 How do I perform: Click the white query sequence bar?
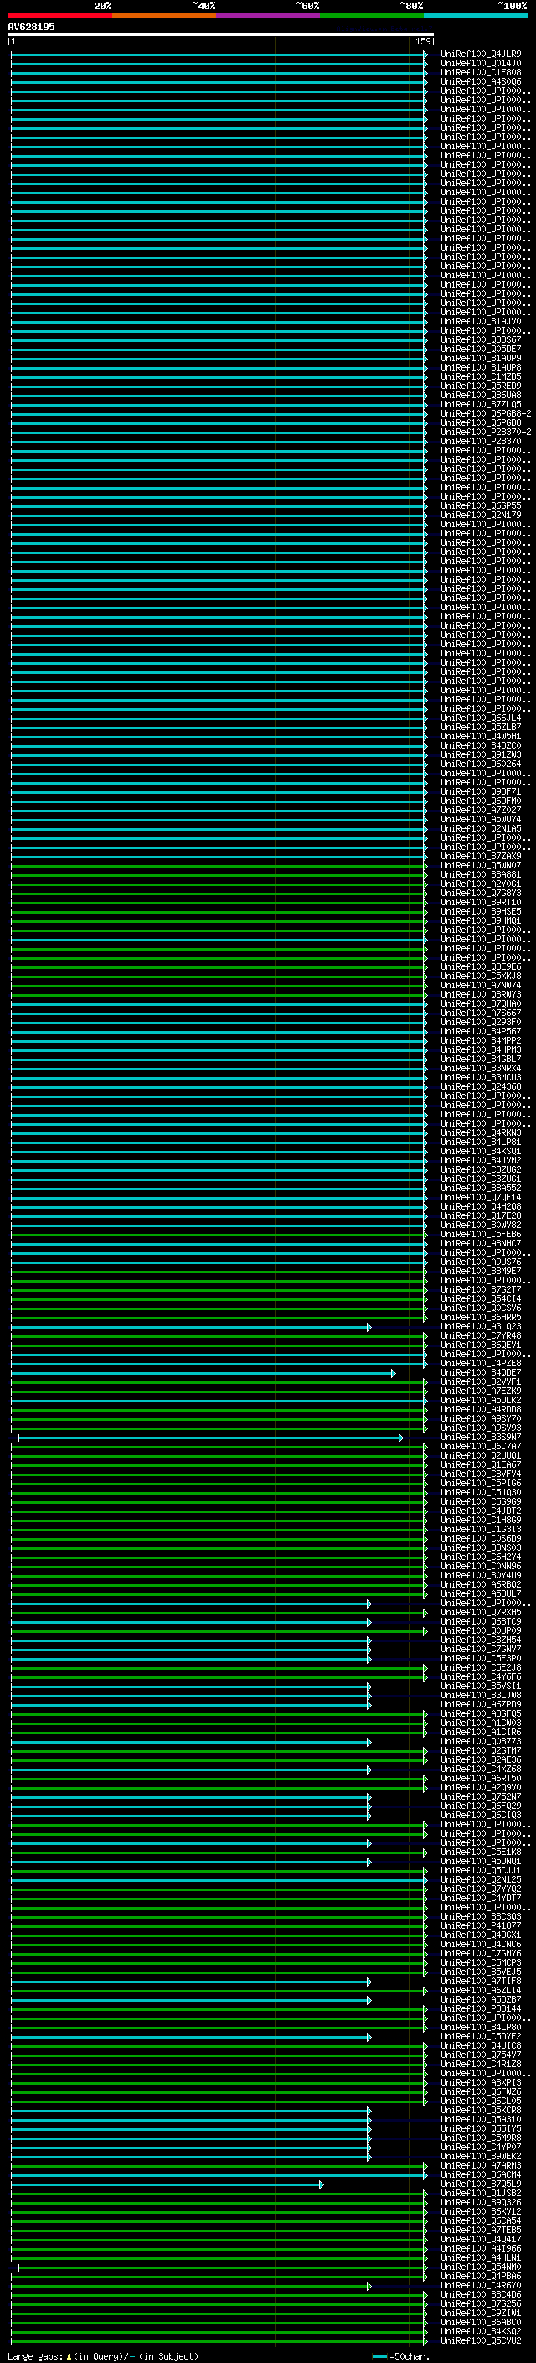221,35
